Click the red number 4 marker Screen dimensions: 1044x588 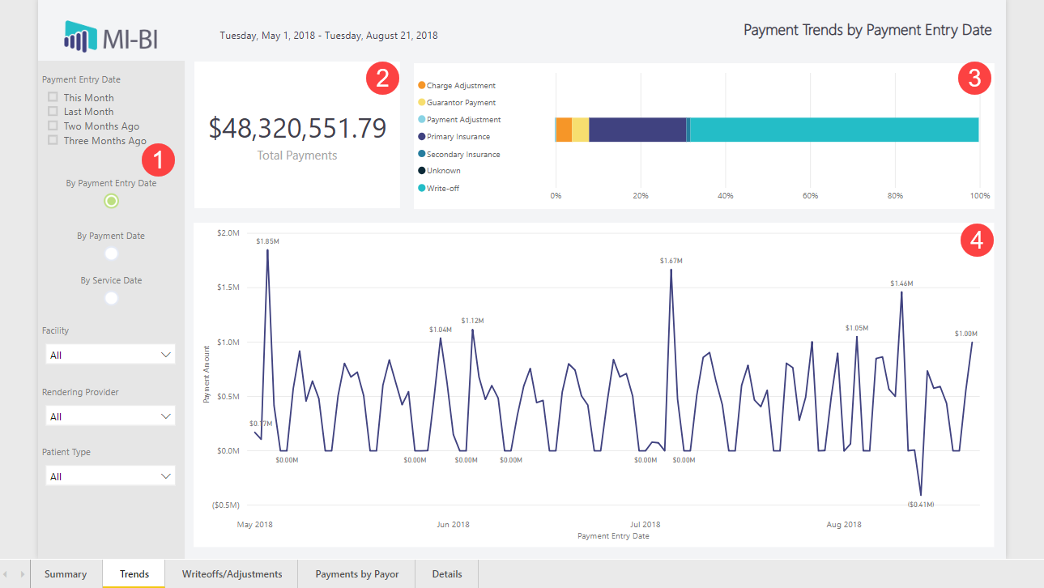976,241
